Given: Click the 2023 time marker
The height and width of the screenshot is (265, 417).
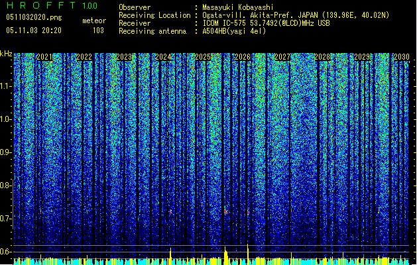Looking at the screenshot, I should (x=124, y=57).
